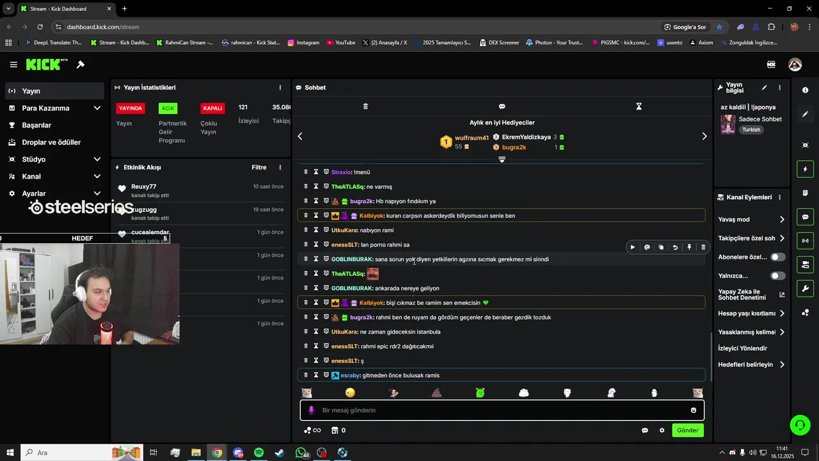Click the next arrow in gifters carousel
819x461 pixels.
coord(704,136)
